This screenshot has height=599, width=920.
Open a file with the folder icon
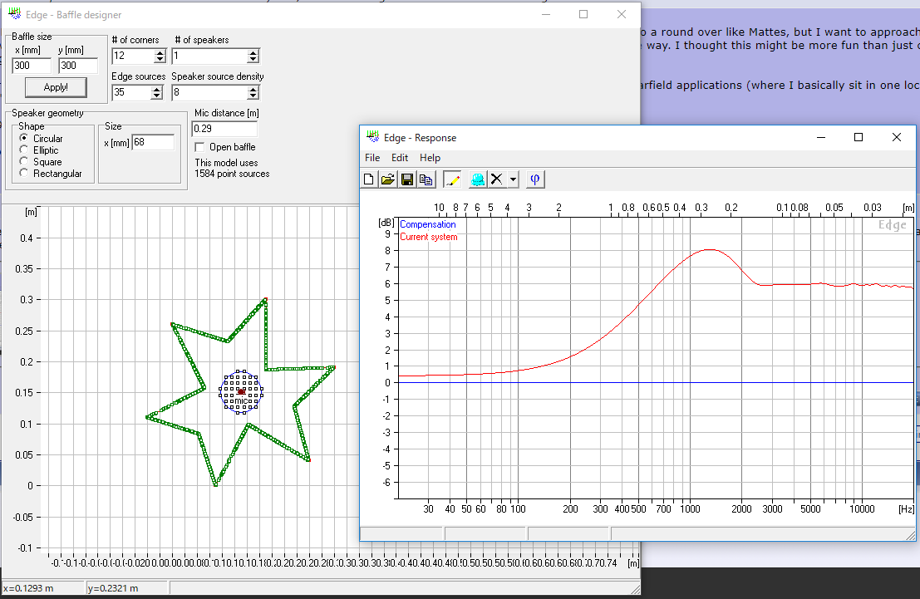(x=388, y=179)
